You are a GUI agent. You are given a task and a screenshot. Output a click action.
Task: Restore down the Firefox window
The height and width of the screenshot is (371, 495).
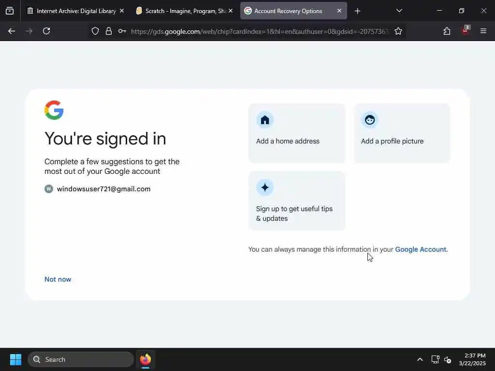(x=462, y=11)
